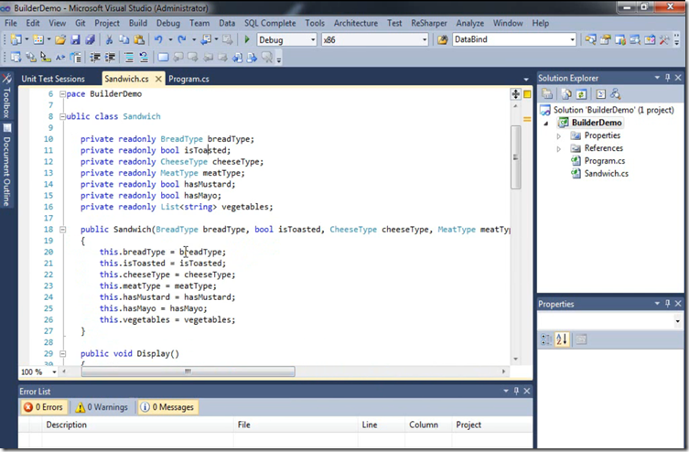
Task: Start debugging with the green play arrow
Action: [247, 39]
